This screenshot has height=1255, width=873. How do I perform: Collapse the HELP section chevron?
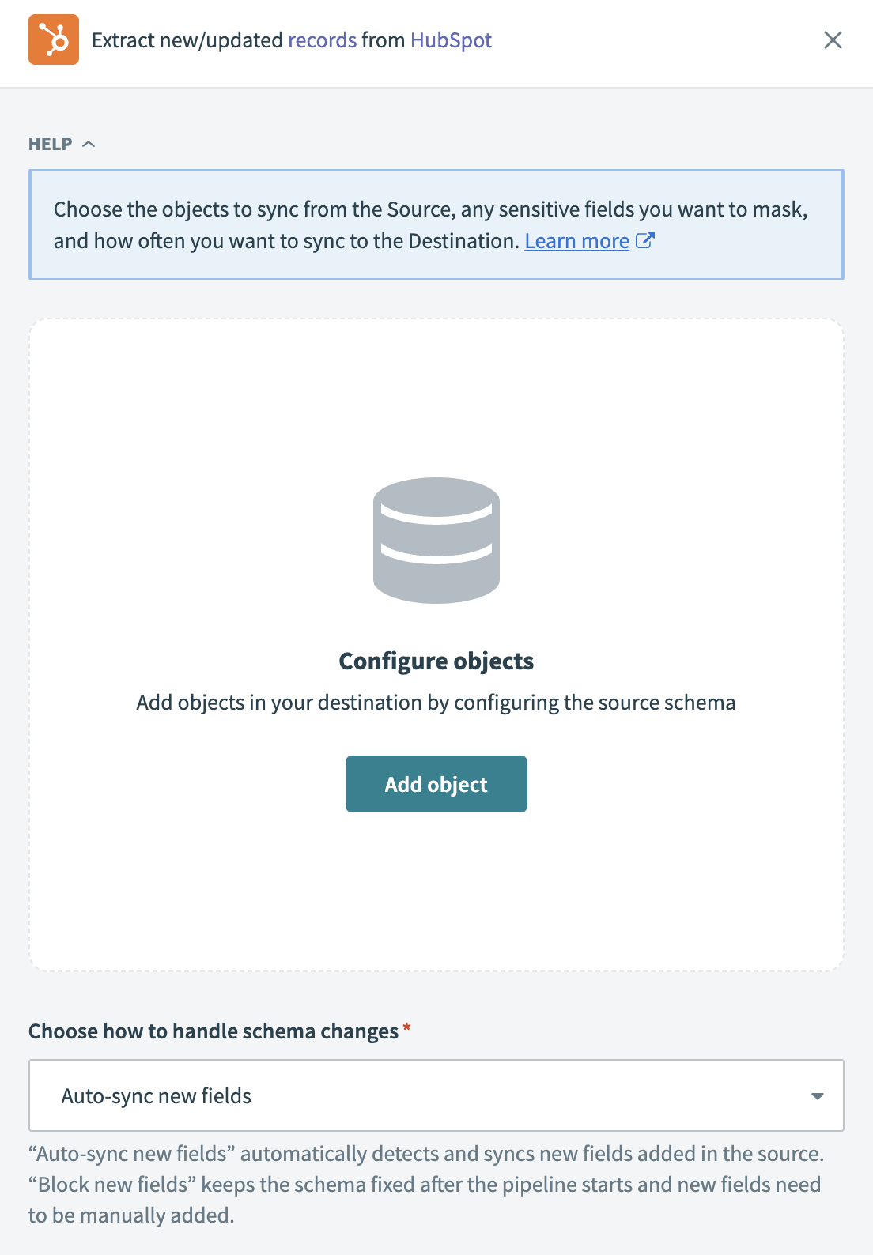pyautogui.click(x=89, y=144)
